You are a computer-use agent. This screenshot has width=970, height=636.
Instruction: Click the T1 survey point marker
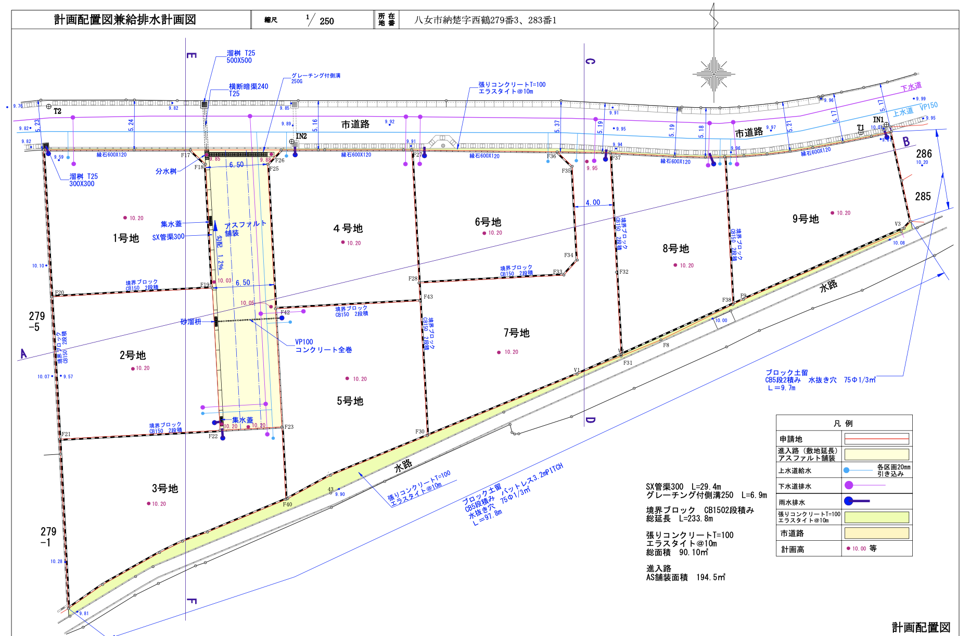[861, 133]
